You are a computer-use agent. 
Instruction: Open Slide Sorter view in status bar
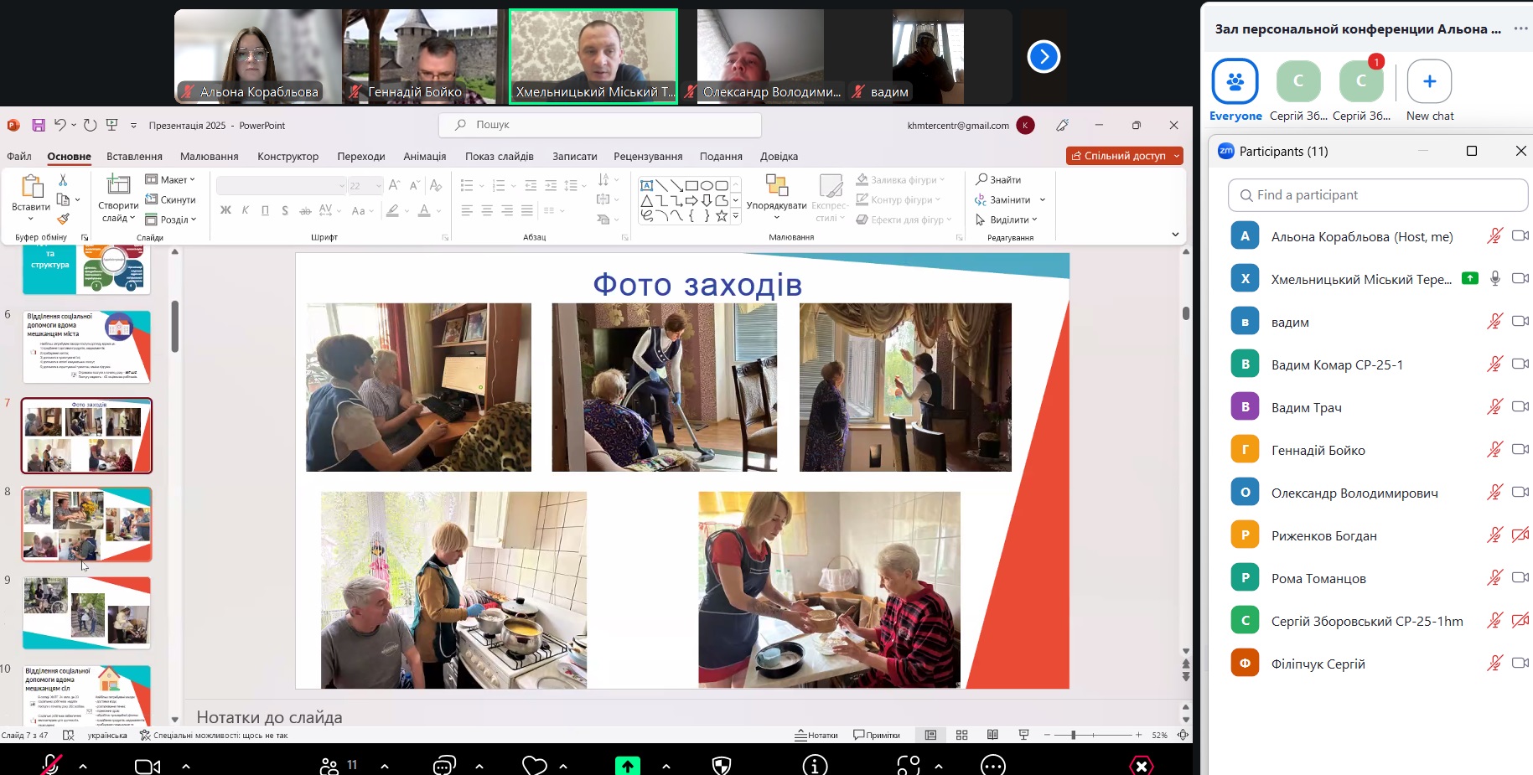pos(961,735)
